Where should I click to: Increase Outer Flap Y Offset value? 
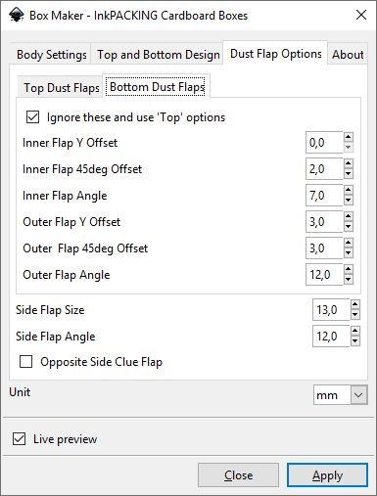pos(349,216)
